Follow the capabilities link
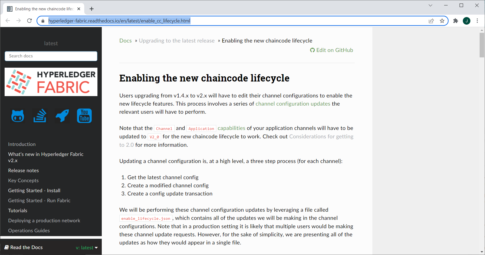Screen dimensions: 485x255 coord(231,128)
